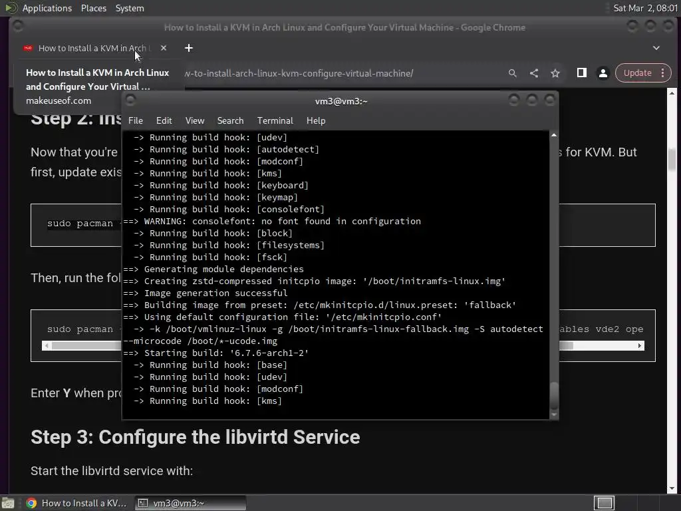This screenshot has height=511, width=681.
Task: Open the Applications menu in top panel
Action: click(x=47, y=8)
